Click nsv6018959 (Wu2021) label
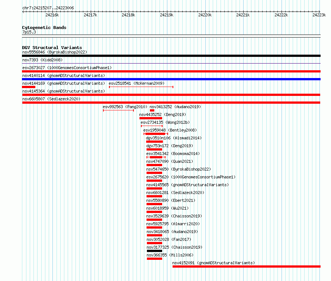This screenshot has width=331, height=281. pyautogui.click(x=167, y=208)
